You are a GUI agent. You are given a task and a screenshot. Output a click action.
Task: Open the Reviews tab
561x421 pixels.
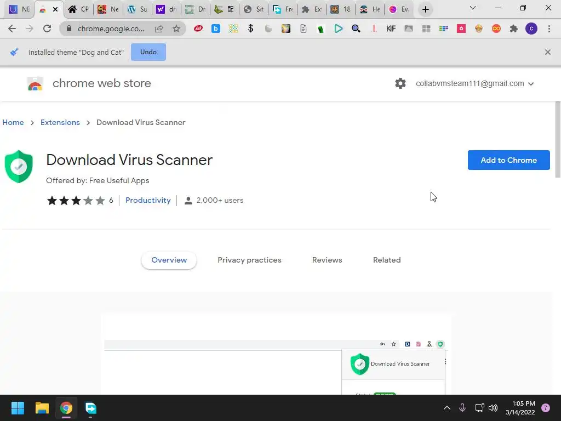327,260
